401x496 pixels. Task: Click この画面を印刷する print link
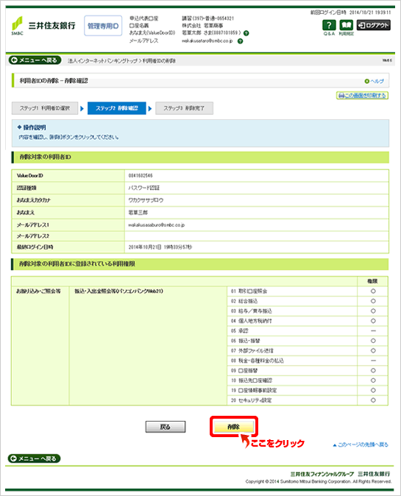[x=363, y=96]
